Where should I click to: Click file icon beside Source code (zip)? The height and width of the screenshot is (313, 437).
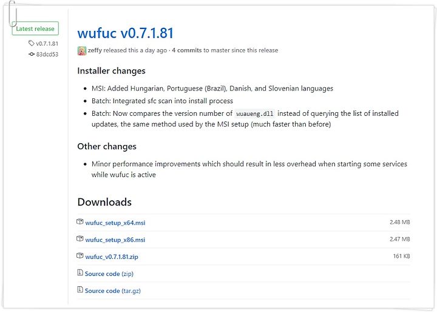click(80, 273)
